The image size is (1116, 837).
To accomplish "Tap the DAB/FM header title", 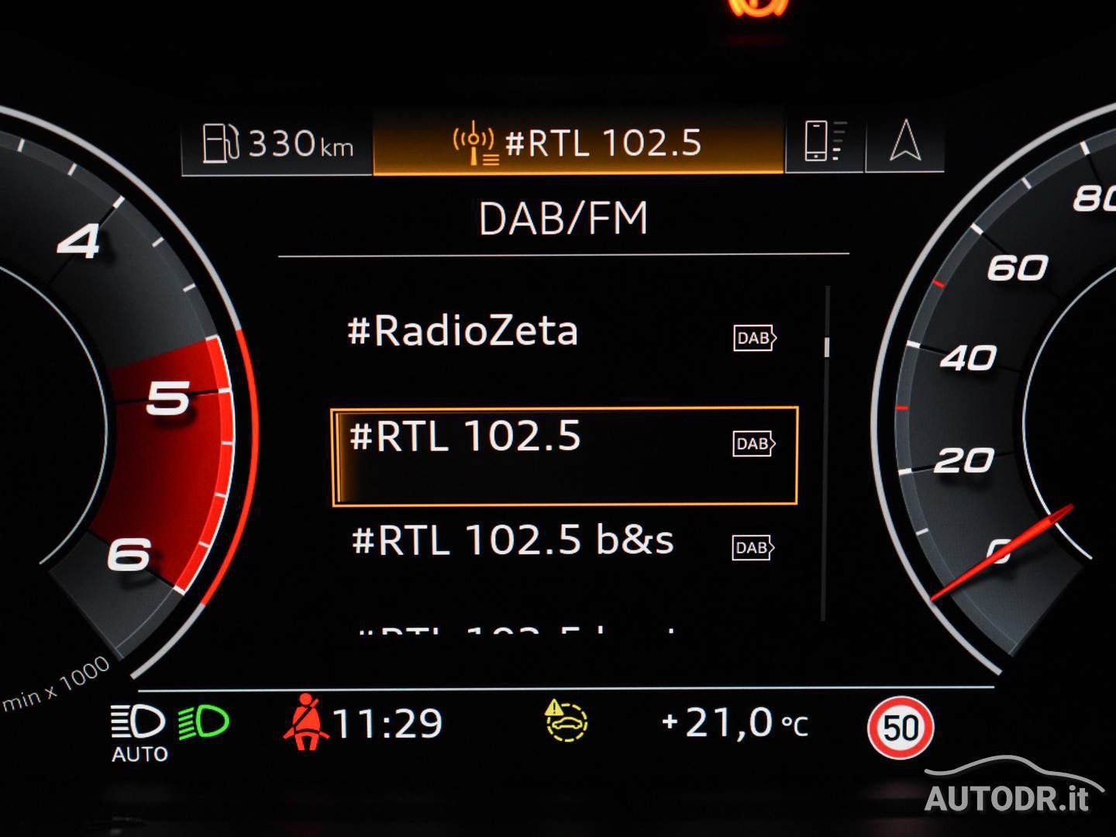I will pyautogui.click(x=563, y=219).
